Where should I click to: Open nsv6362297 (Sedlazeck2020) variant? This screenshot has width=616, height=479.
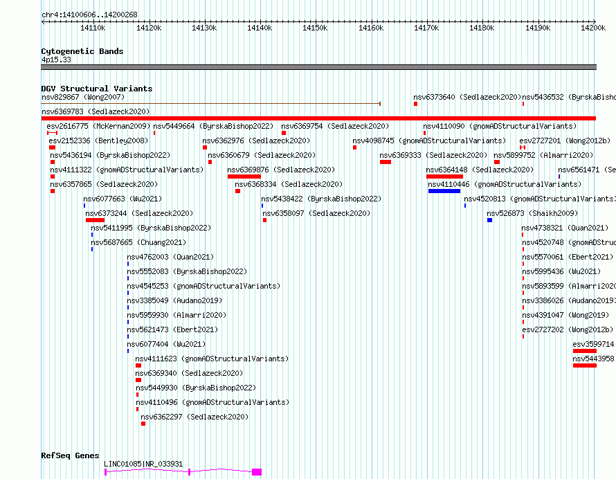tap(194, 417)
